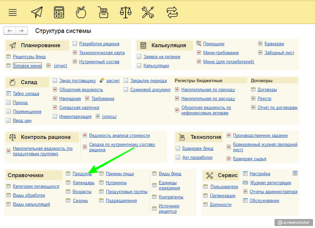
Task: Click the cash register icon in top toolbar
Action: pyautogui.click(x=103, y=12)
